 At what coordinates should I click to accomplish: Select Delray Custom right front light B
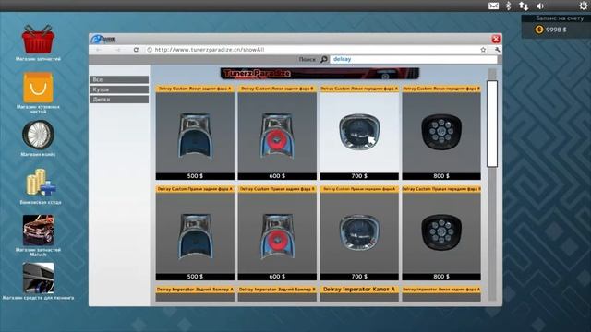click(441, 233)
